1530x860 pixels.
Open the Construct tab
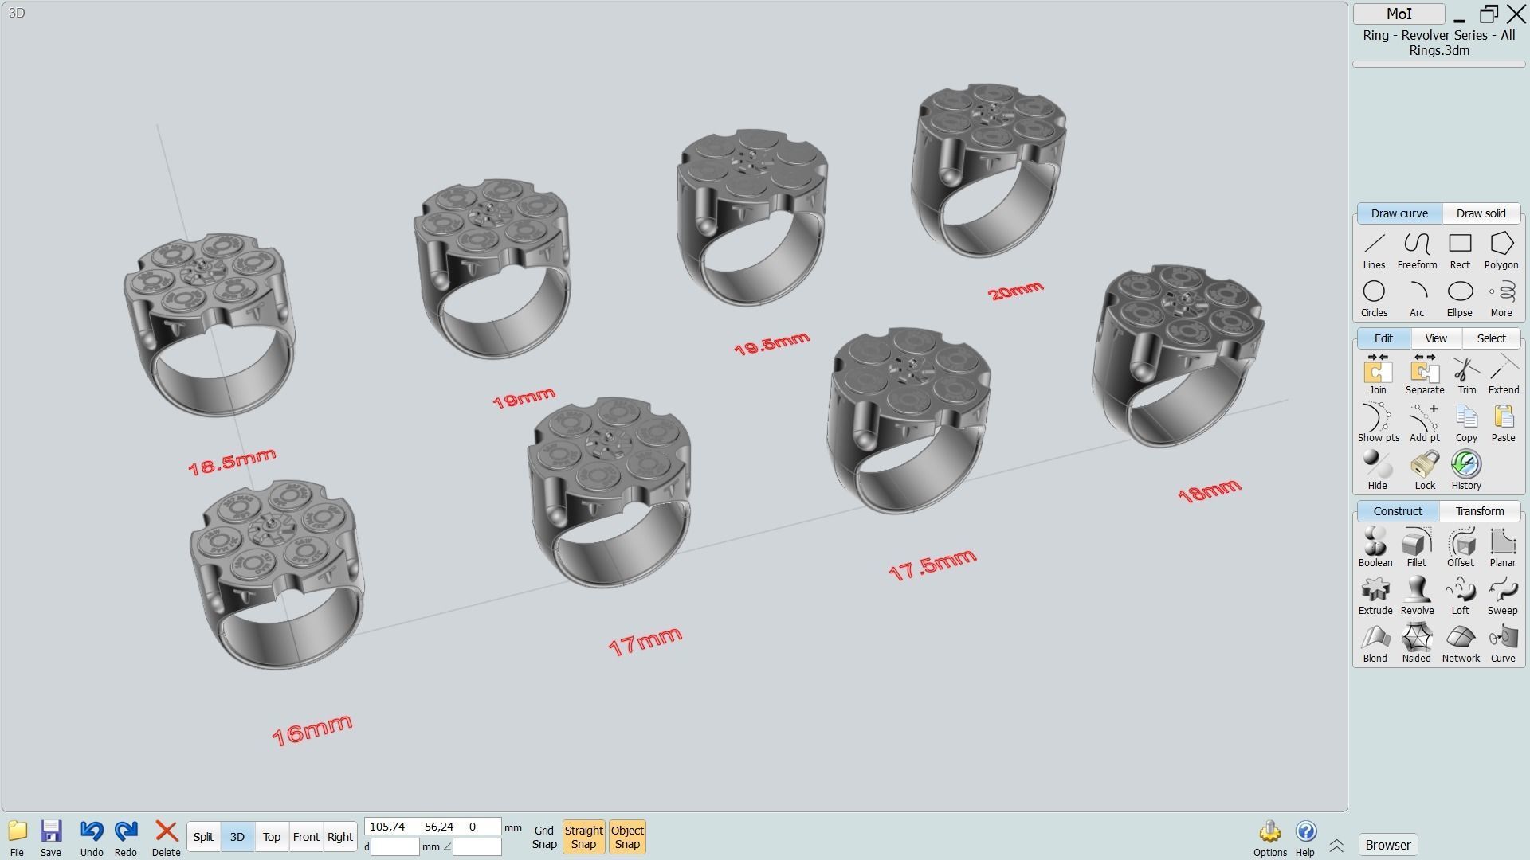point(1398,511)
